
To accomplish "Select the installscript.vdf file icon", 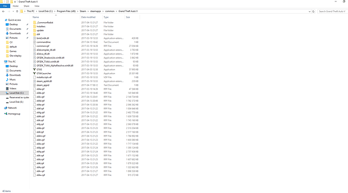I will (x=34, y=77).
